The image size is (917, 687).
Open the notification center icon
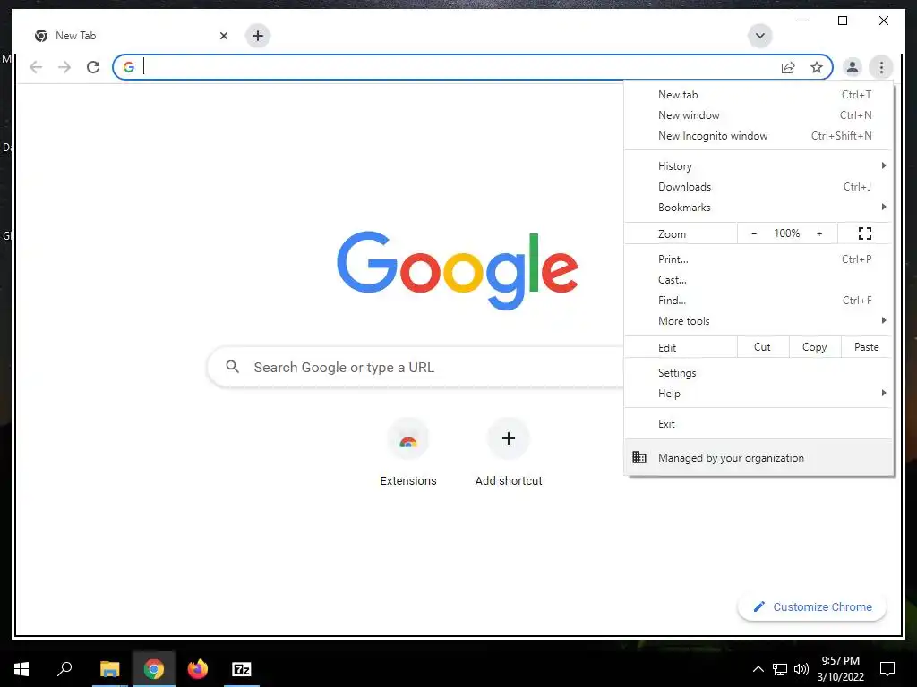(x=887, y=669)
